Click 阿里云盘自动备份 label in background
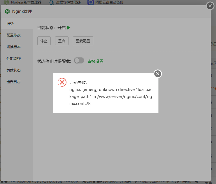 click(109, 2)
